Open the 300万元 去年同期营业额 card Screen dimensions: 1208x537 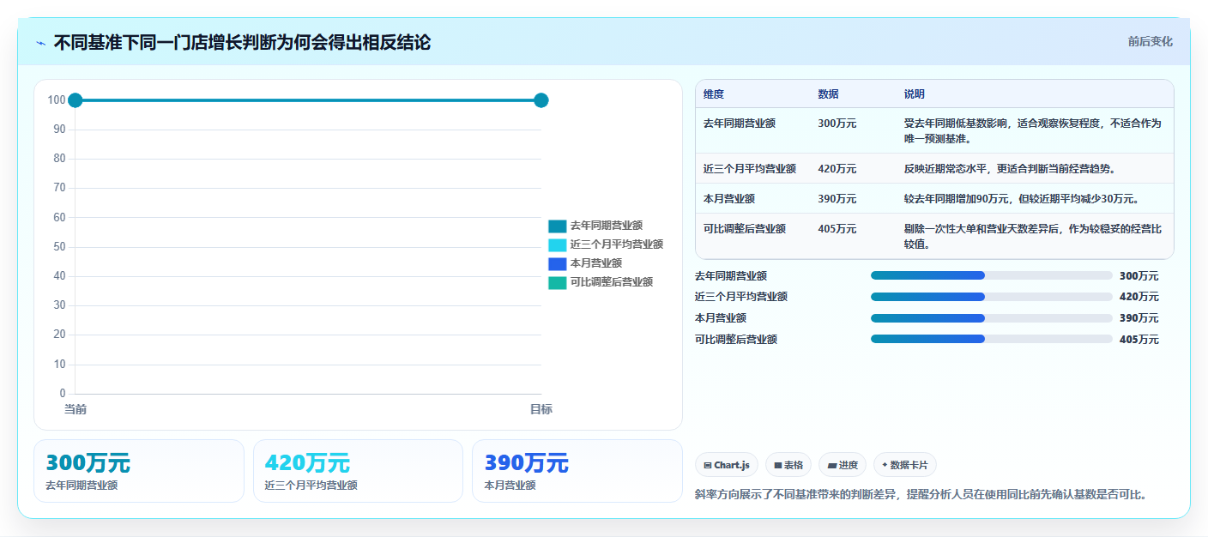pos(139,471)
